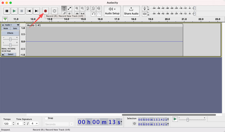Image resolution: width=225 pixels, height=132 pixels.
Task: Solo the Audio 1 track
Action: [15, 28]
